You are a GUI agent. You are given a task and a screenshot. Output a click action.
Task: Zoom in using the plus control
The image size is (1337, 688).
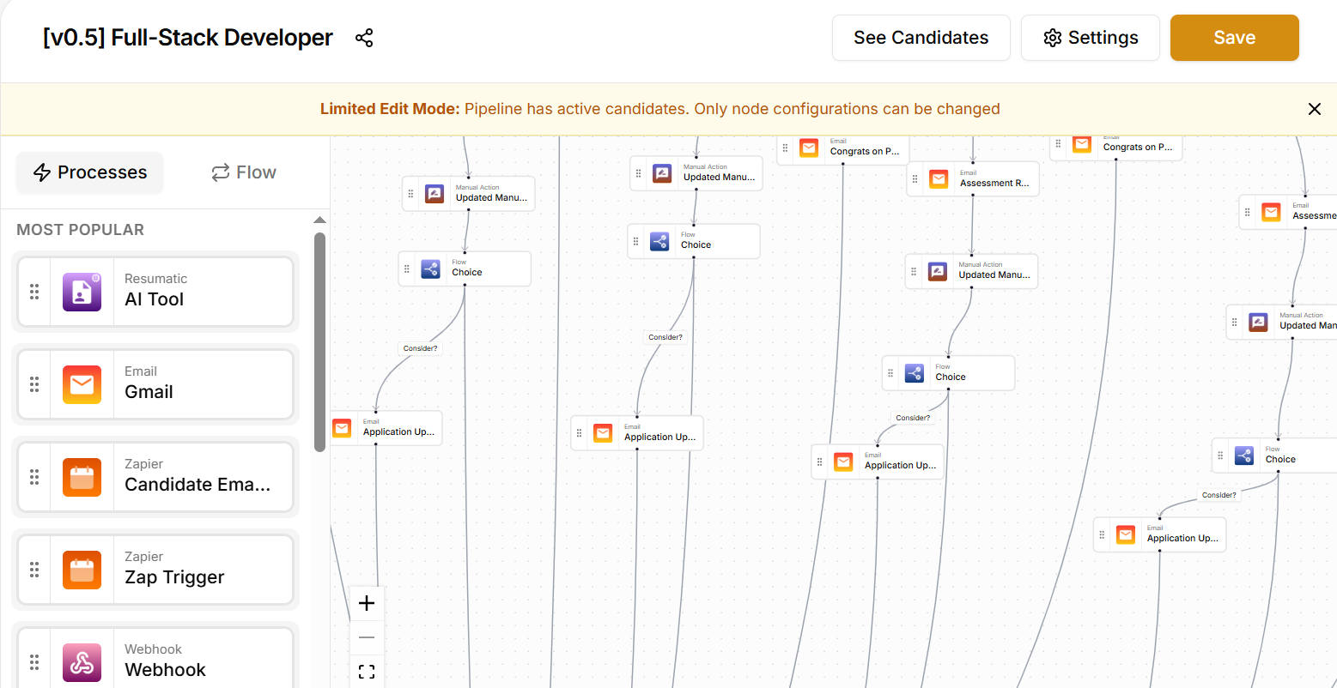pyautogui.click(x=367, y=603)
